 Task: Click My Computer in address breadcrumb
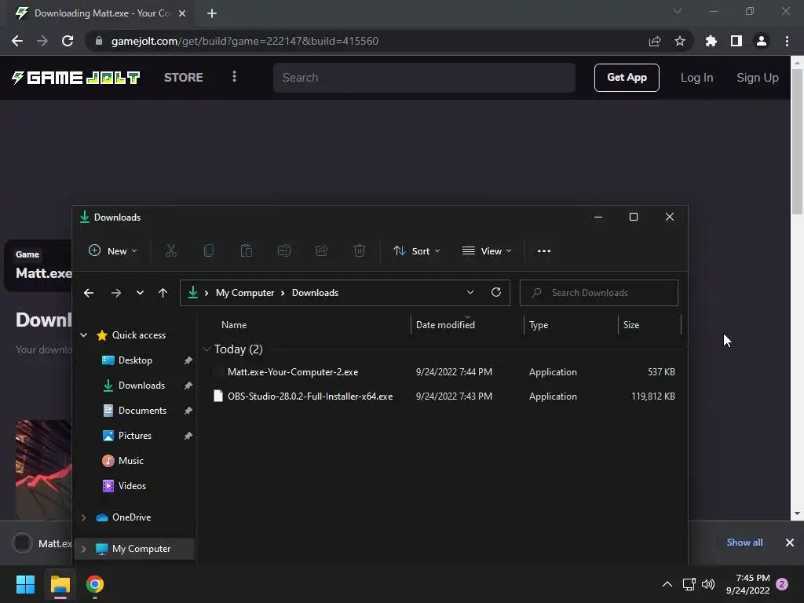(245, 293)
